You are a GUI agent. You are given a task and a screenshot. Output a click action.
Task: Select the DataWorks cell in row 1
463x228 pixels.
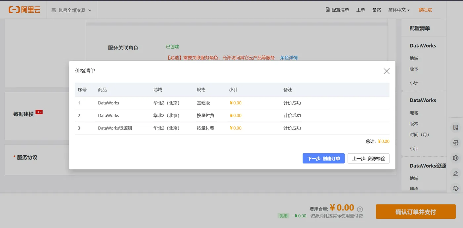tap(108, 103)
